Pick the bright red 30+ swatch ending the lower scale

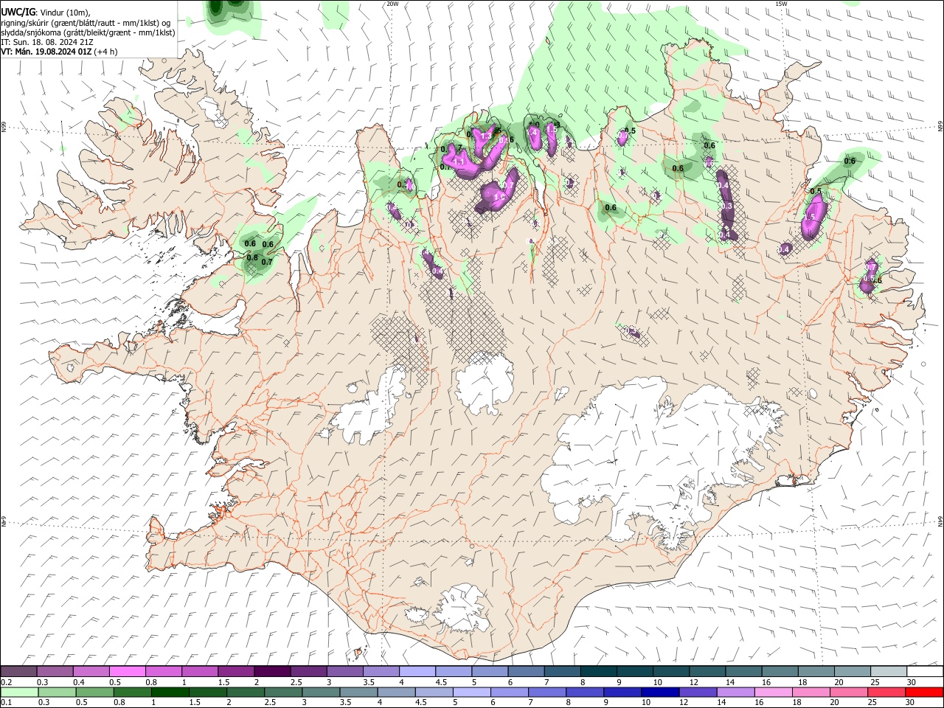925,692
